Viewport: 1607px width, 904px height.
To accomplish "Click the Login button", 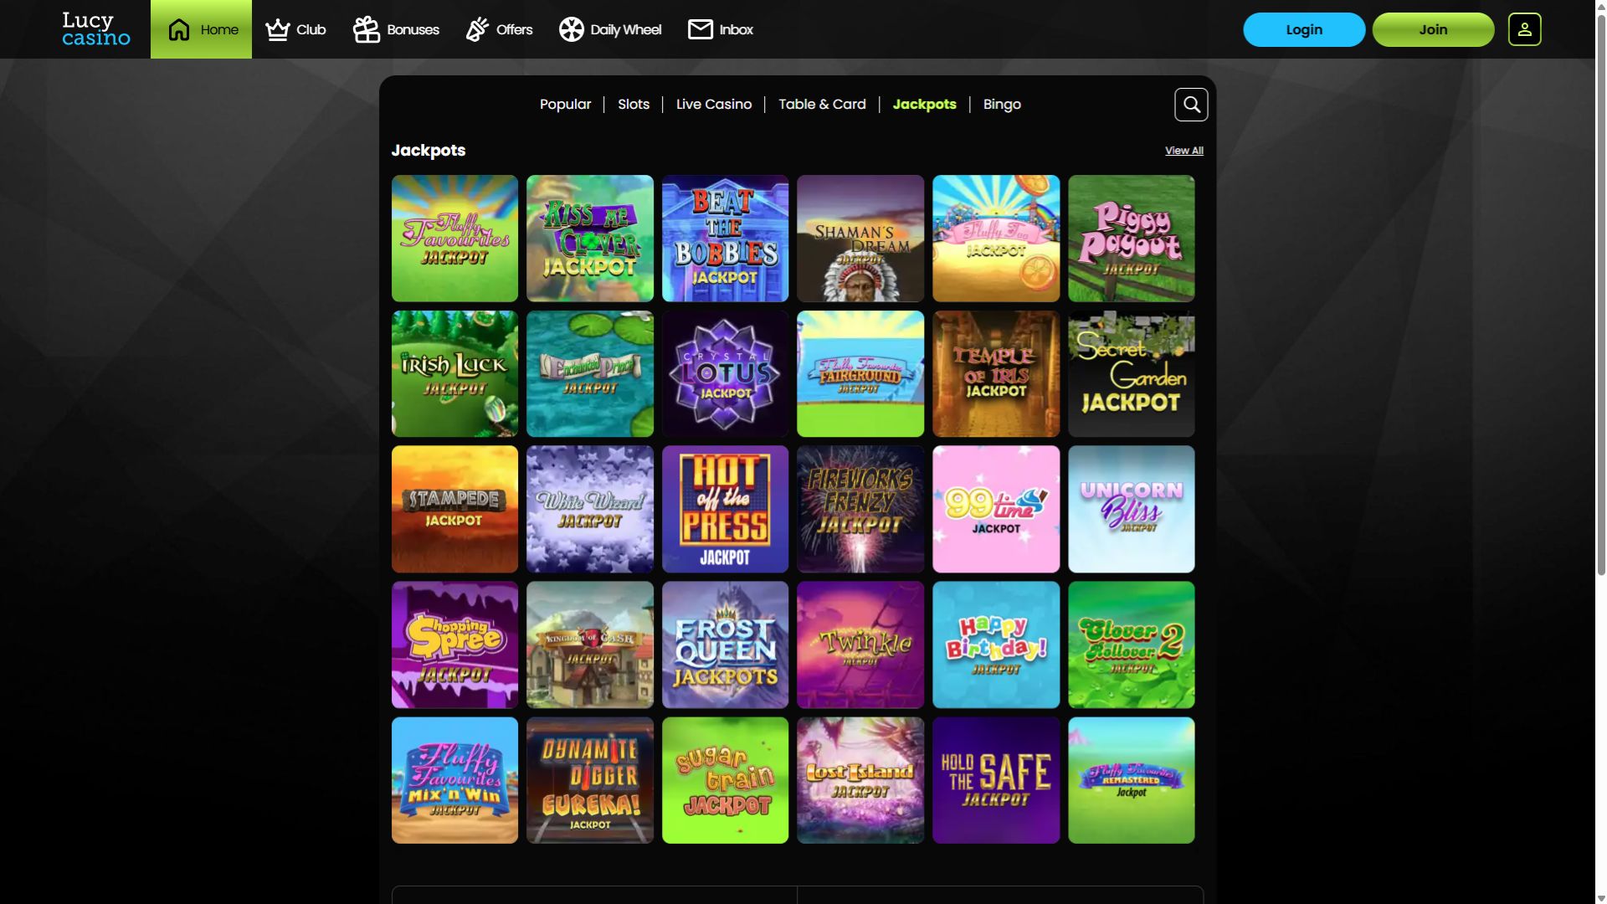I will (x=1304, y=29).
